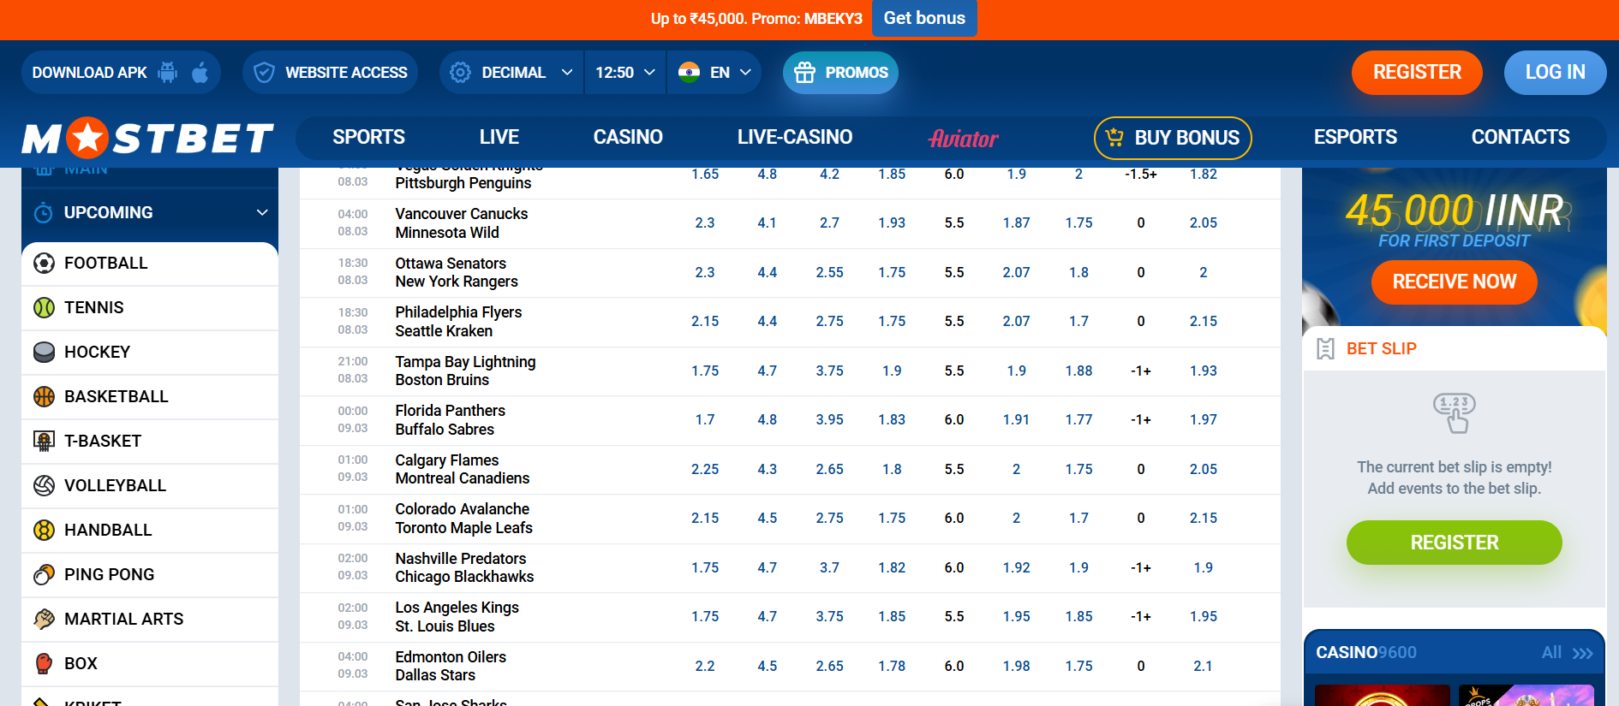
Task: Open the SPORTS menu
Action: click(368, 137)
